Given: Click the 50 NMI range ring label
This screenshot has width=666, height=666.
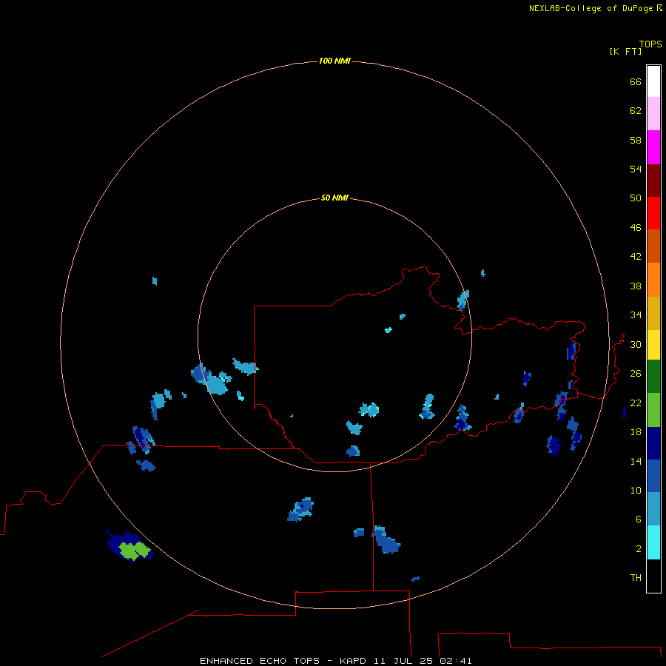Looking at the screenshot, I should (x=334, y=198).
